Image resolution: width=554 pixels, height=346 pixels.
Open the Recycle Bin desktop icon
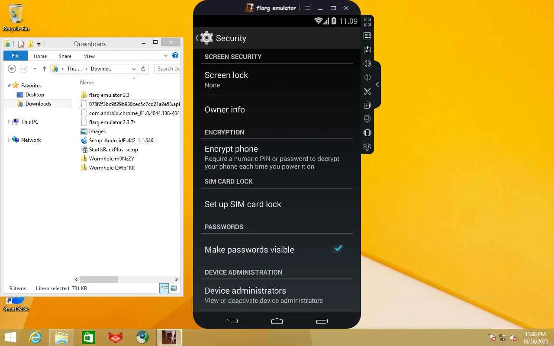(16, 18)
